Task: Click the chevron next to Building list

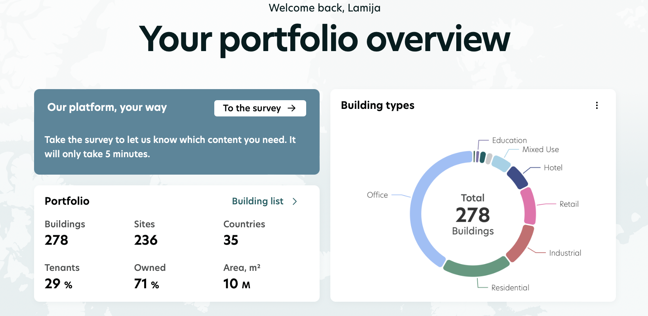Action: coord(295,202)
